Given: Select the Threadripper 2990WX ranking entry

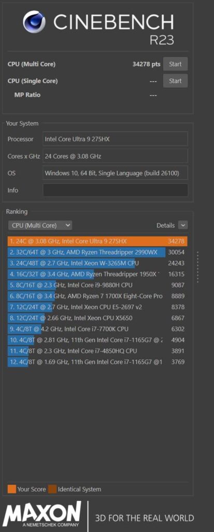Looking at the screenshot, I should coord(97,252).
